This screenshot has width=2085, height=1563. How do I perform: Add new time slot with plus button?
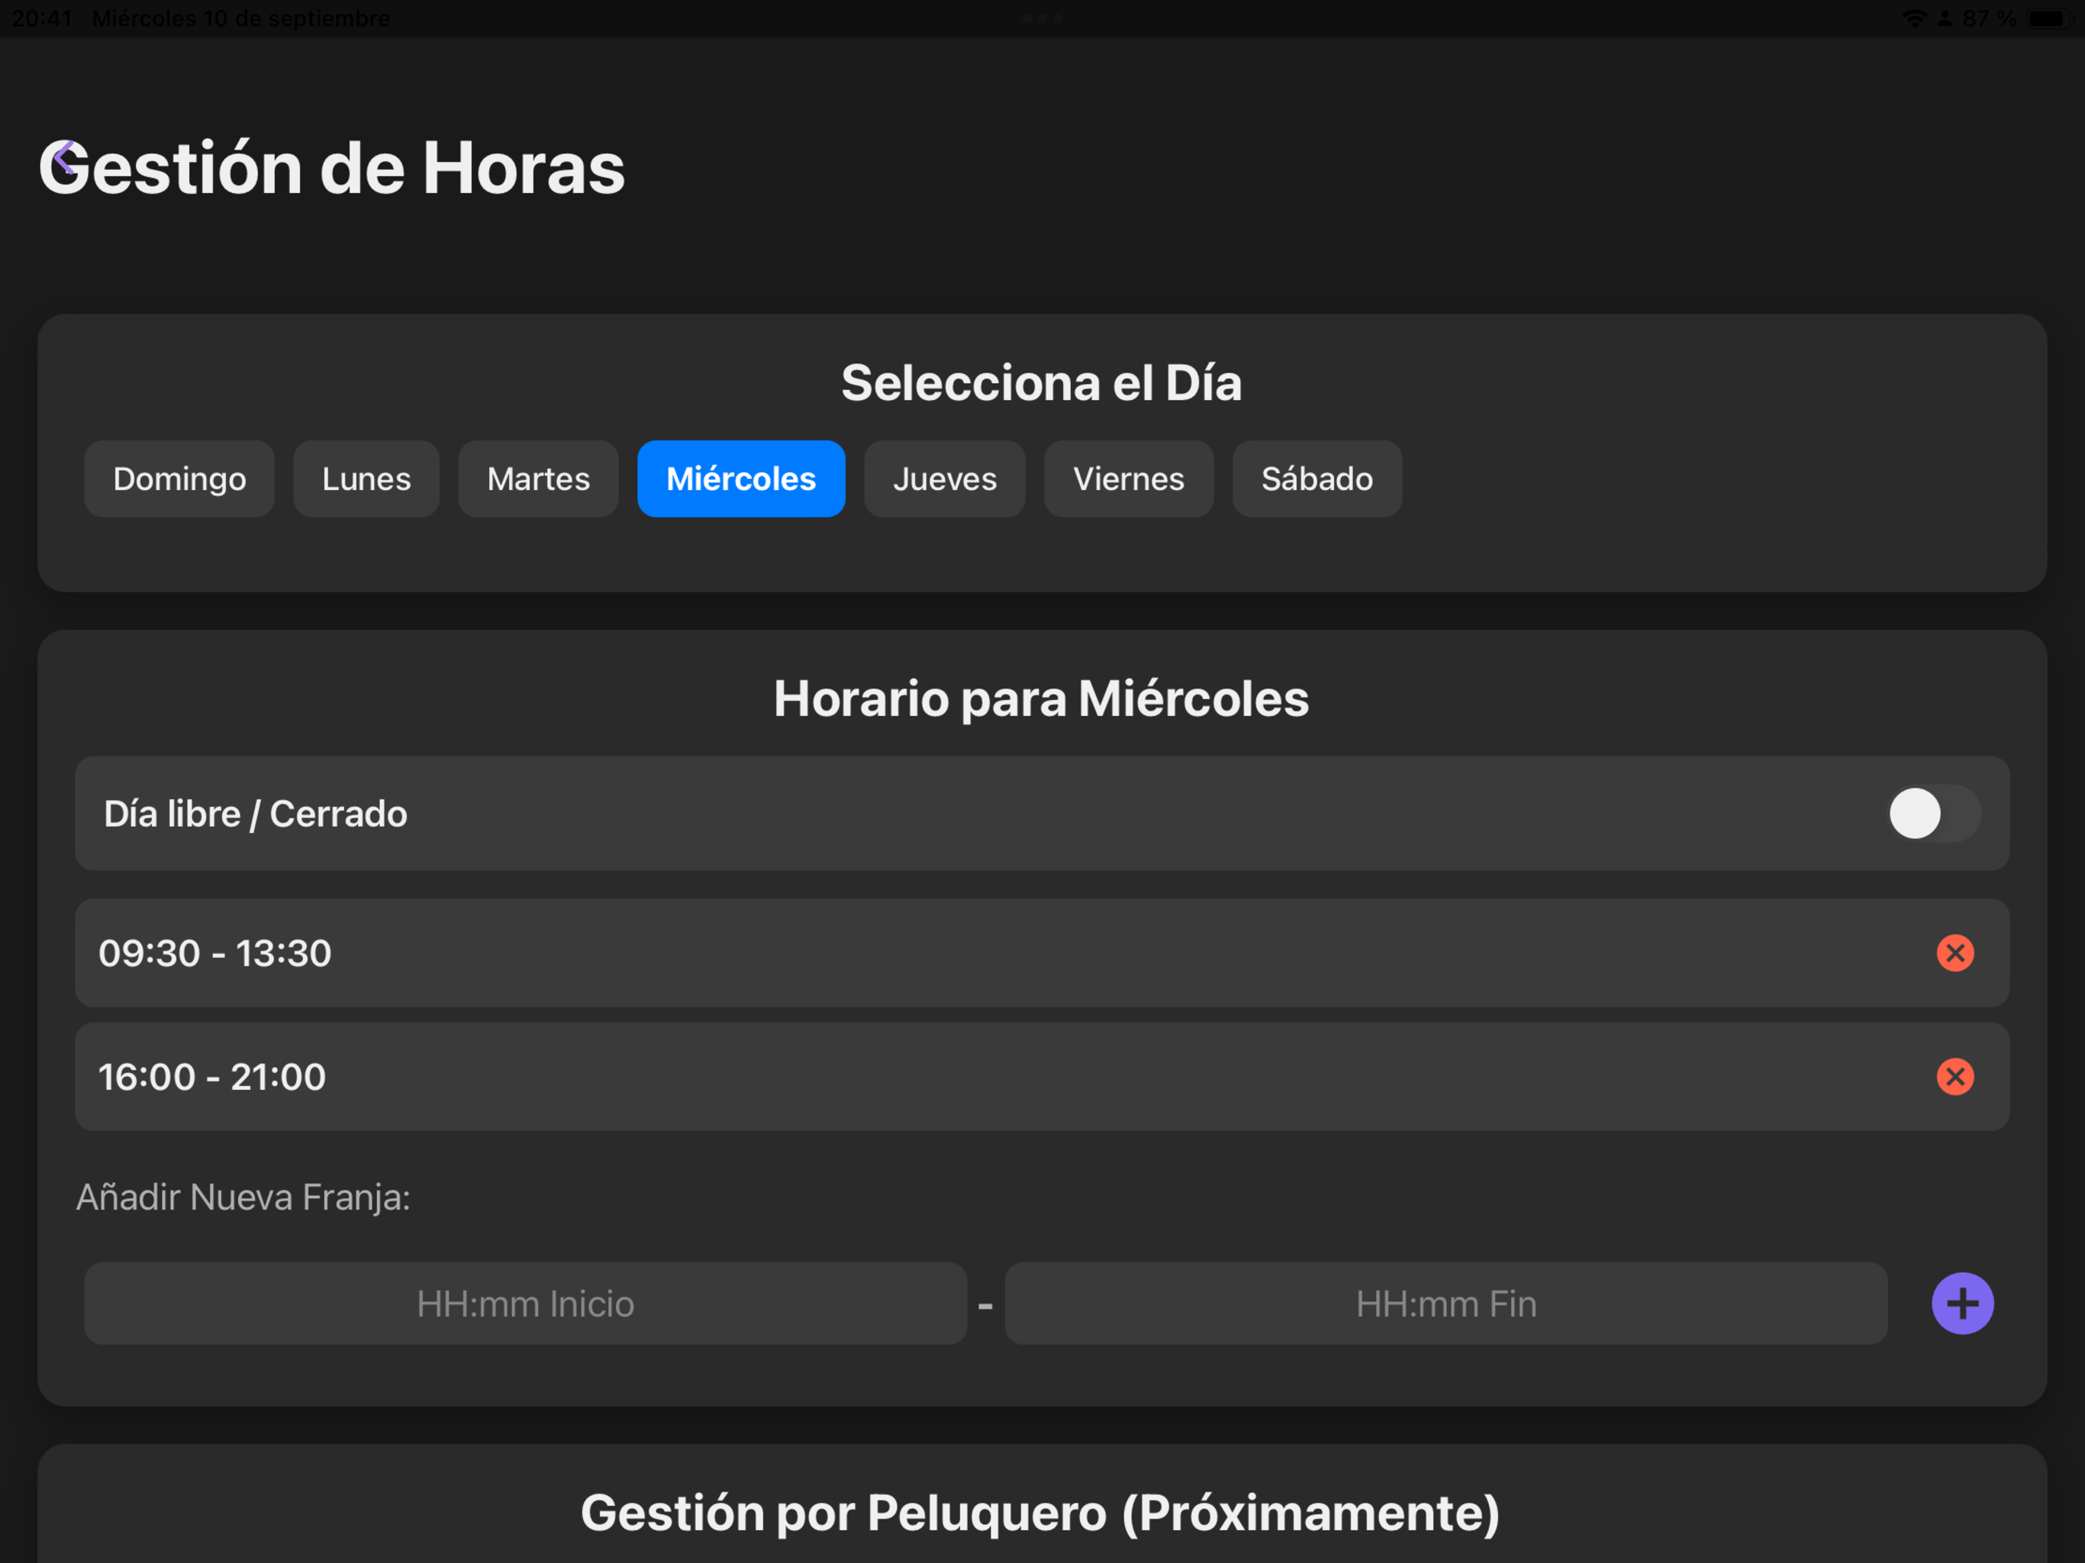coord(1962,1304)
